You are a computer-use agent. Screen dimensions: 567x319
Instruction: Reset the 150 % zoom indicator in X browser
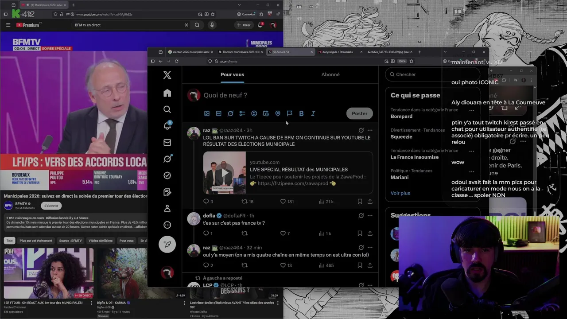402,61
